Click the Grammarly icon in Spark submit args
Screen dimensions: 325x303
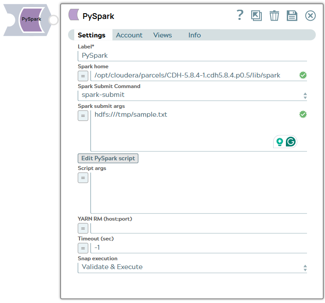[x=291, y=142]
